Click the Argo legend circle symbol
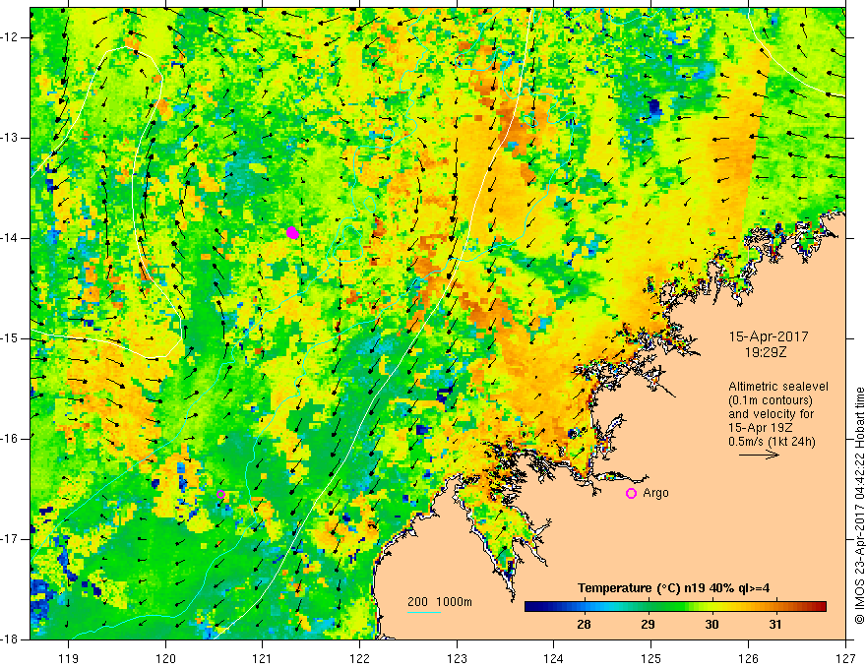 point(631,493)
